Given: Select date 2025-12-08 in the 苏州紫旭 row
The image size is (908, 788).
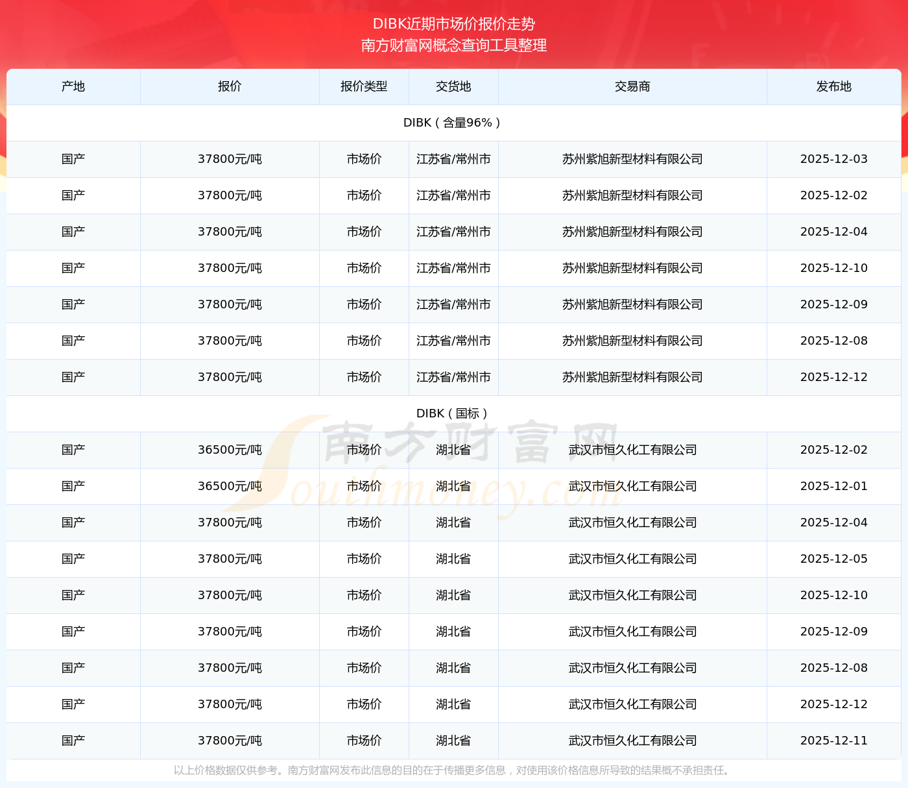Looking at the screenshot, I should [x=834, y=341].
